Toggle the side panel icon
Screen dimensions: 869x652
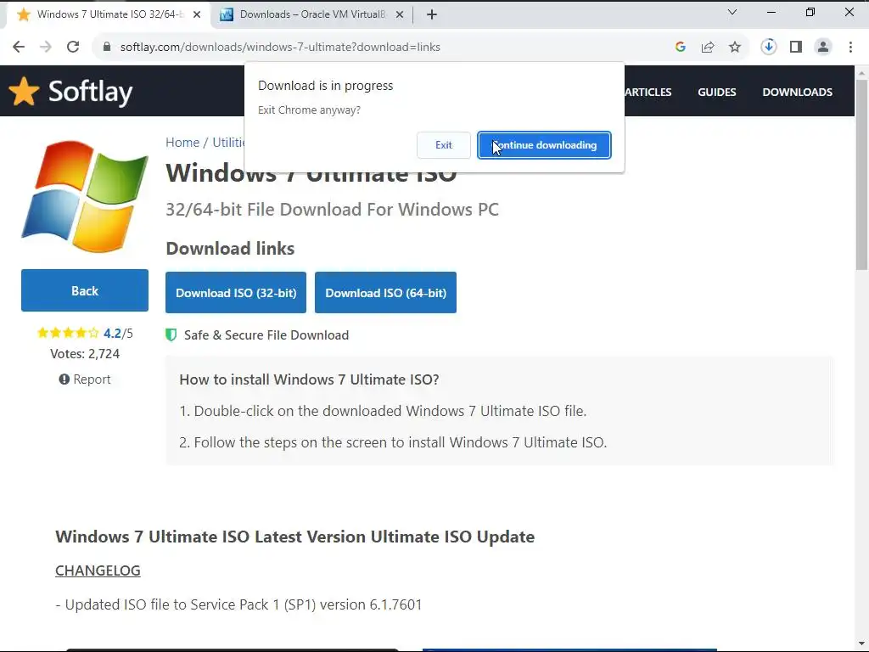pyautogui.click(x=796, y=48)
